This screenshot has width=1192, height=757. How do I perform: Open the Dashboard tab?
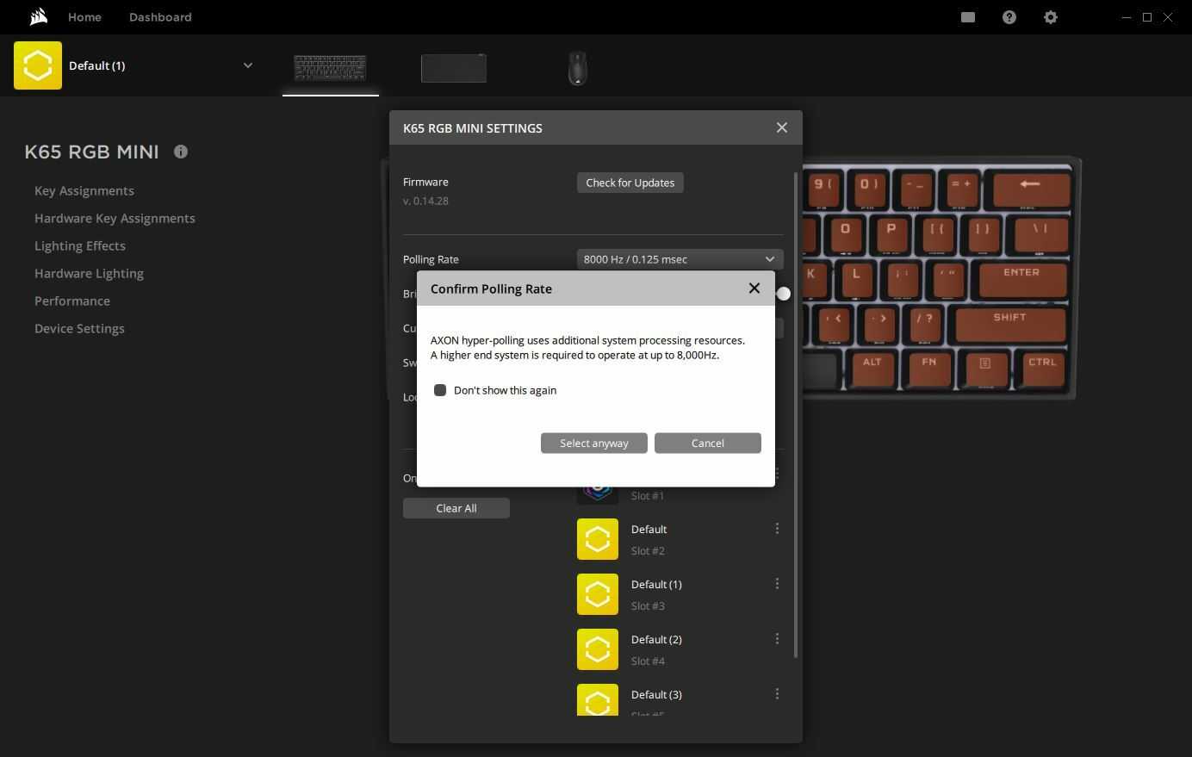point(160,17)
